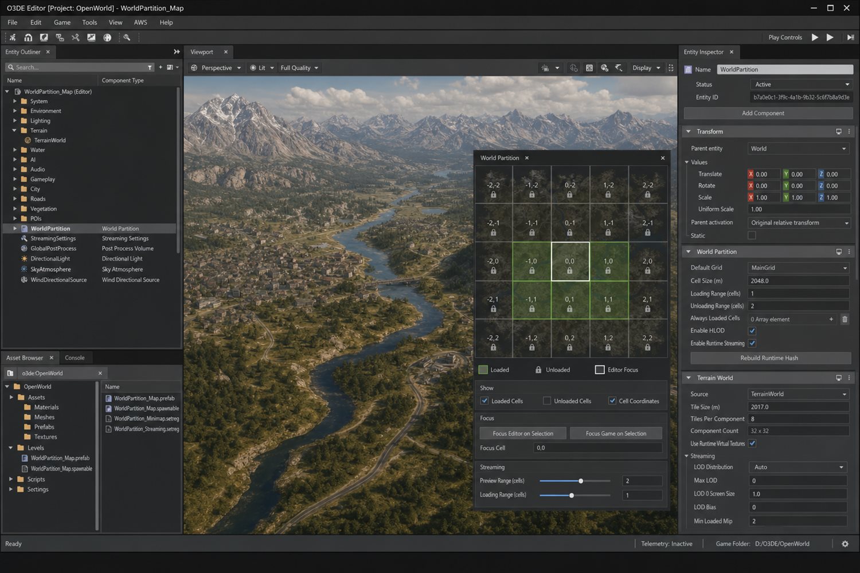Click Focus Editor on Selection button
Viewport: 860px width, 573px height.
[523, 434]
